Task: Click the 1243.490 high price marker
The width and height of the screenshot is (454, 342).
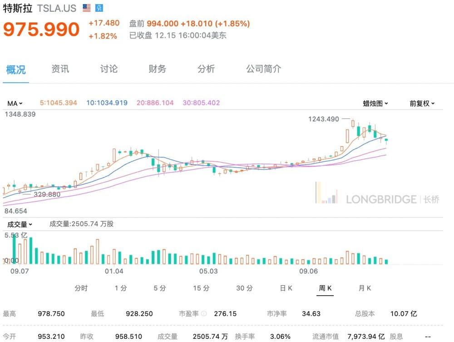Action: [x=323, y=119]
